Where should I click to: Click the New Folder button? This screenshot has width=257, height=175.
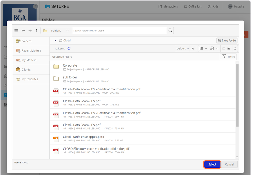point(227,41)
